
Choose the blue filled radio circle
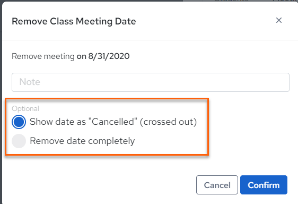(x=19, y=122)
